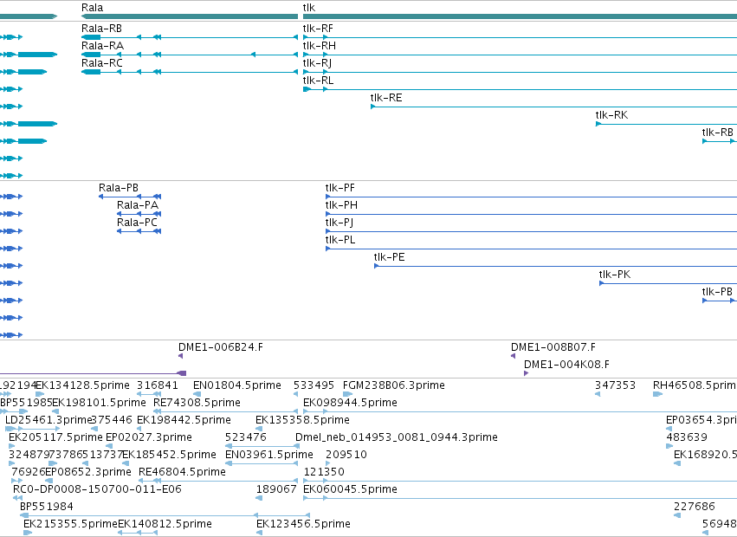Select transcript tlk-RH
Viewport: 737px width, 537px height.
tap(320, 46)
